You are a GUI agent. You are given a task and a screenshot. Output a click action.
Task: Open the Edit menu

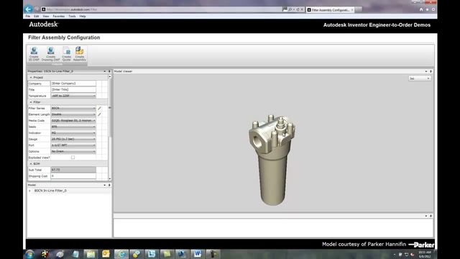37,16
